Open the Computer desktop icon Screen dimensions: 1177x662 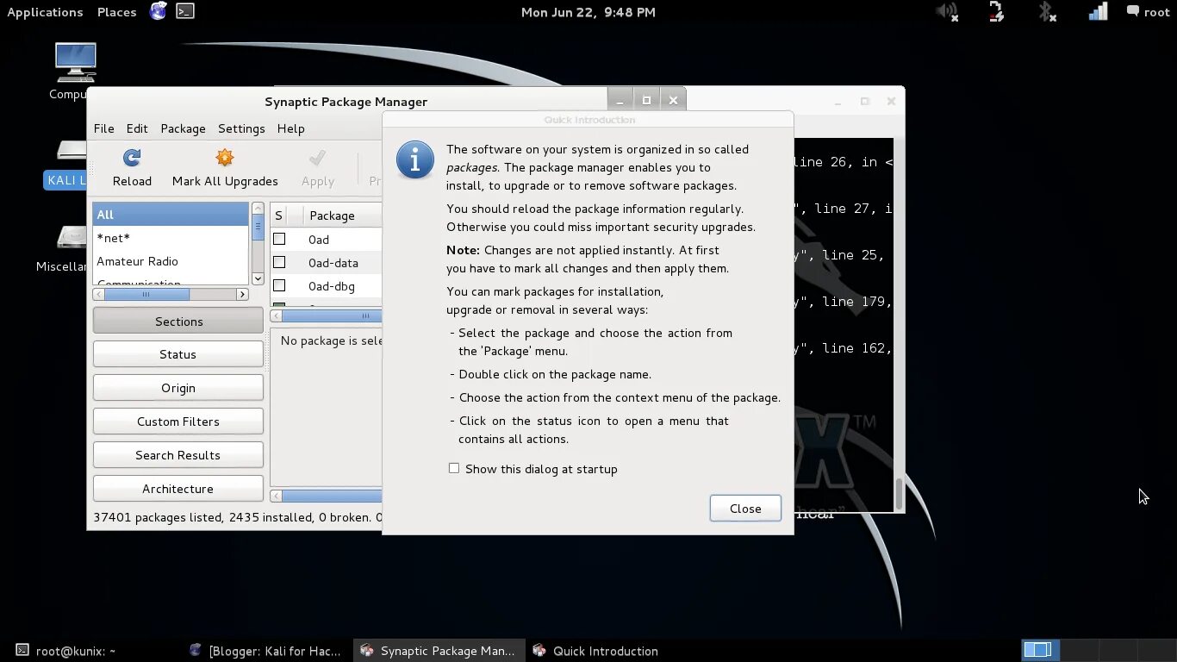click(76, 63)
